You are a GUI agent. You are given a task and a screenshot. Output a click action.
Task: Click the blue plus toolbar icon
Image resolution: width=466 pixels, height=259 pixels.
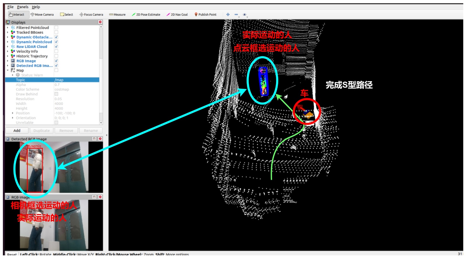228,15
